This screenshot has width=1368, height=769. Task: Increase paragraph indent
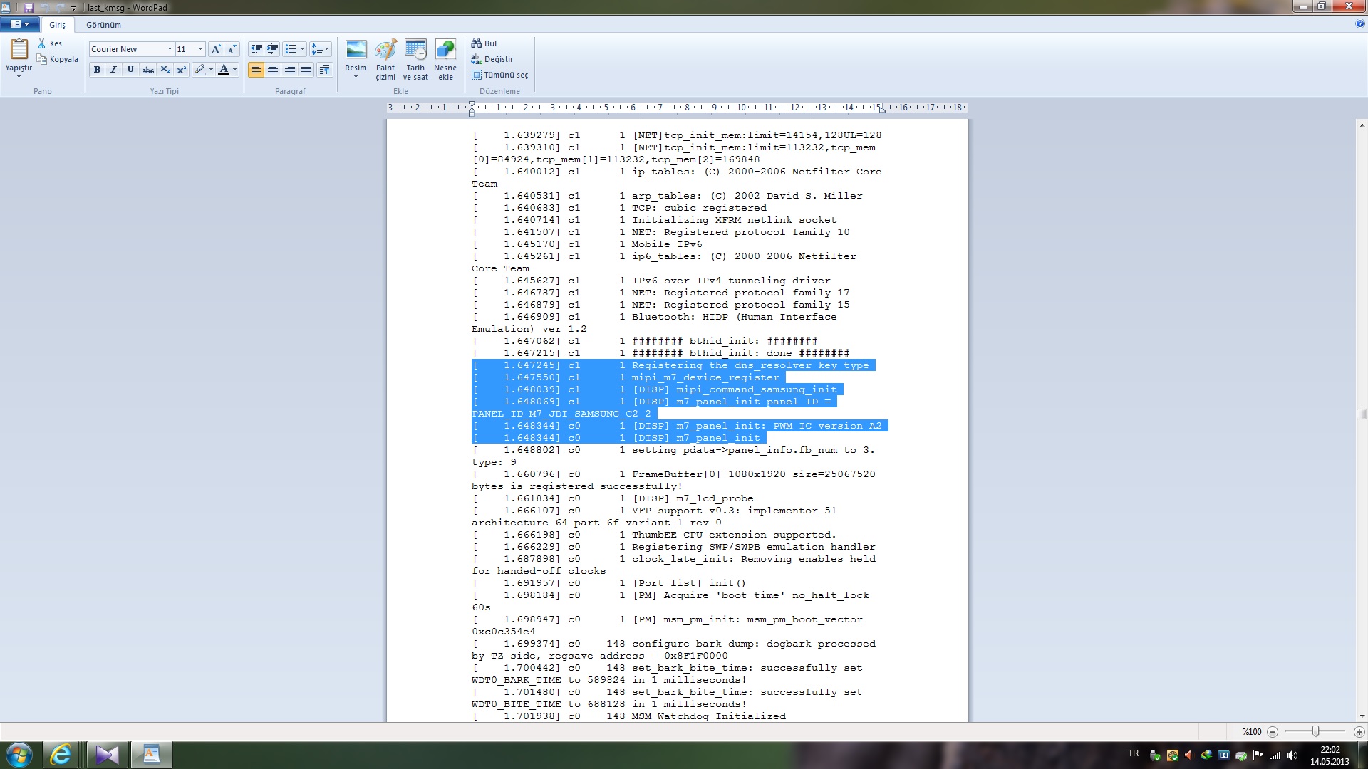(x=272, y=49)
